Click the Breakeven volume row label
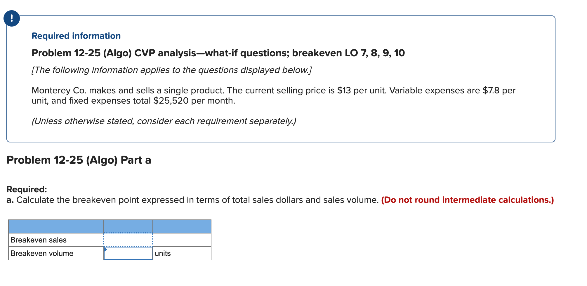The width and height of the screenshot is (587, 286). pos(41,253)
